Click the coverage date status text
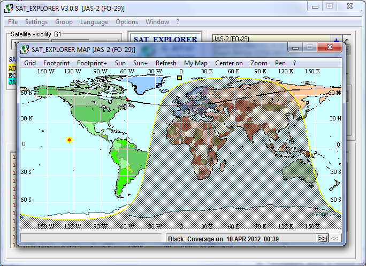 [223, 239]
